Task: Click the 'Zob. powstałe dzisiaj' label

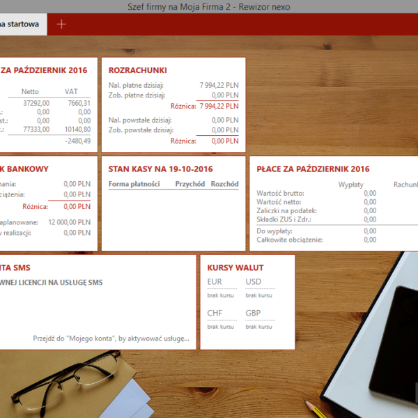Action: 141,130
